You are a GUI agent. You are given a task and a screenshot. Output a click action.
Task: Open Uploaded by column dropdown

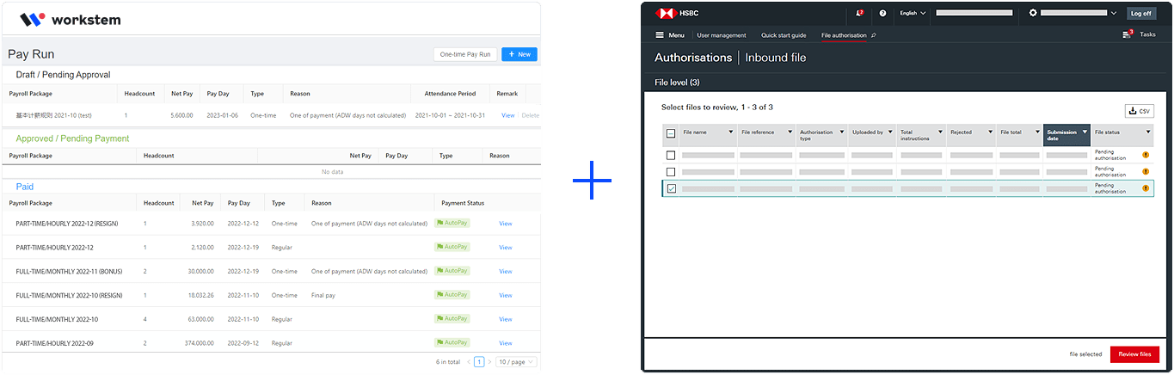pyautogui.click(x=890, y=132)
